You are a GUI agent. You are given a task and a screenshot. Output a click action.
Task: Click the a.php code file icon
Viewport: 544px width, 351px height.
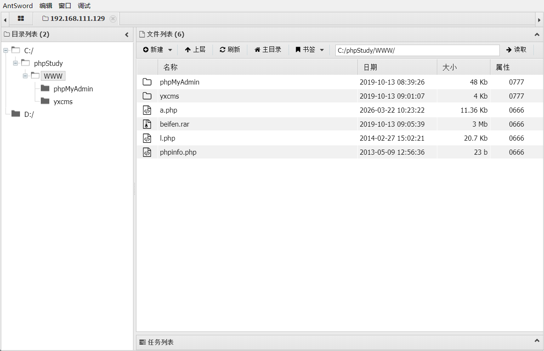[147, 110]
